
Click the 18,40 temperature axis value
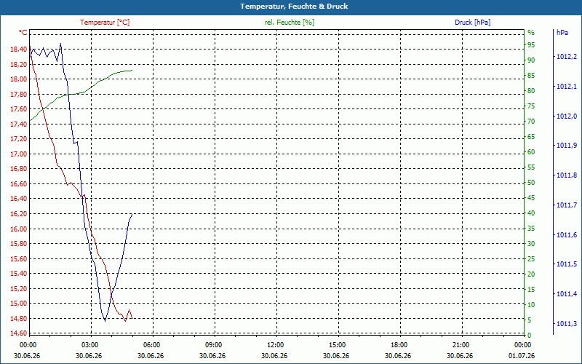19,49
